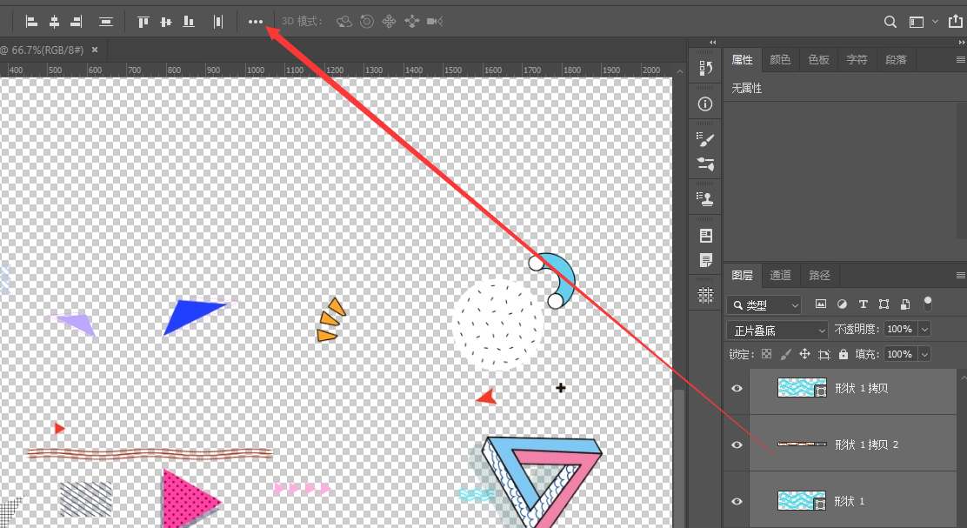Switch to the 路径 tab

coord(819,275)
